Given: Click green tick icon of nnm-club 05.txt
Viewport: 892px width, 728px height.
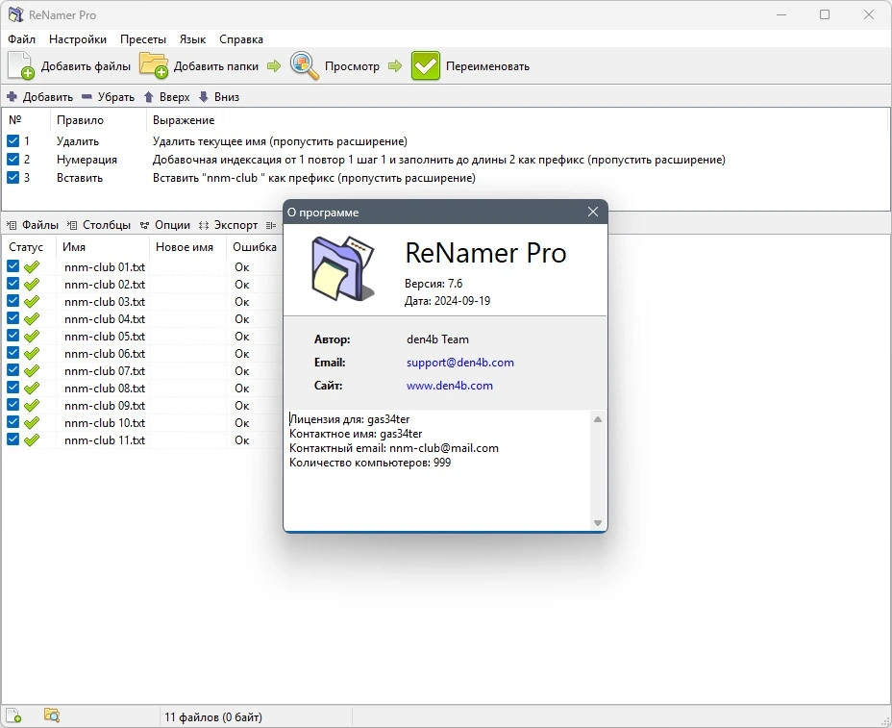Looking at the screenshot, I should click(32, 336).
